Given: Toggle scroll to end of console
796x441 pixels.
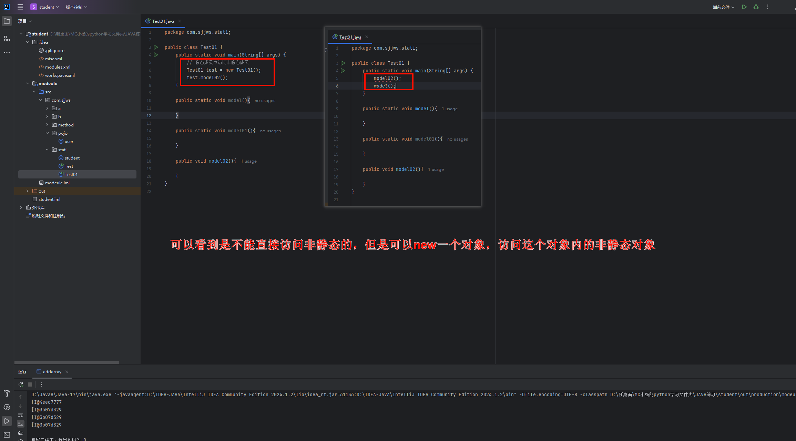Looking at the screenshot, I should (x=21, y=424).
